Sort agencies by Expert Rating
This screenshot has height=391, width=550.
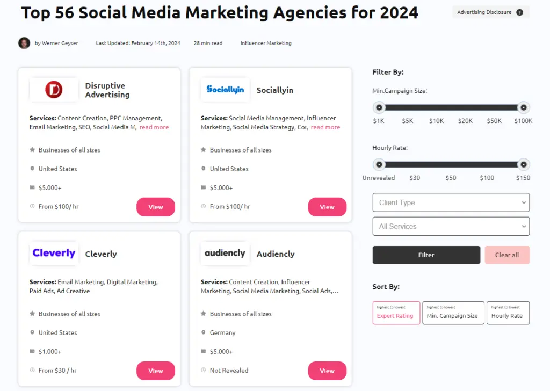(395, 313)
